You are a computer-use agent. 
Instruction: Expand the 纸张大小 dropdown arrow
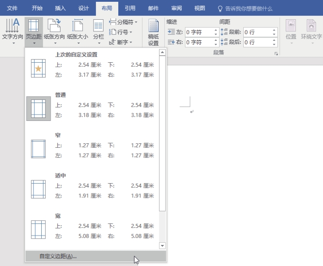[x=78, y=43]
